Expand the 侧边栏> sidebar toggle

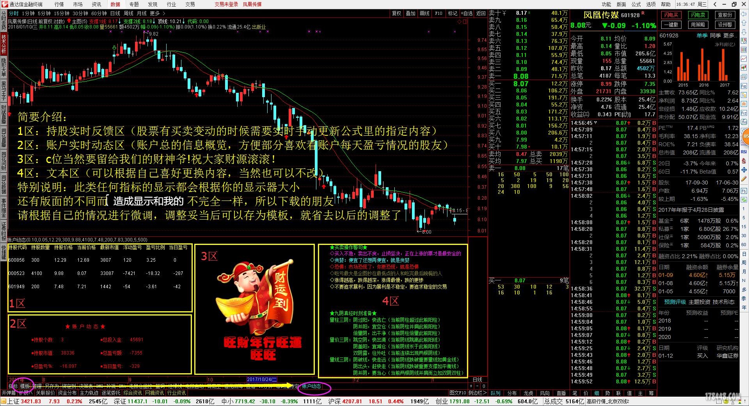click(478, 393)
